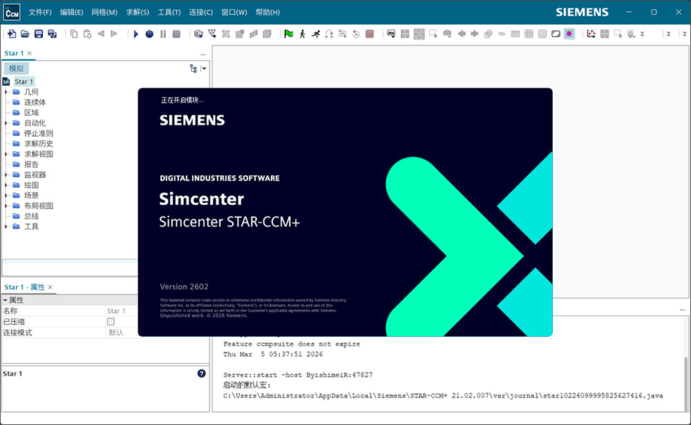Image resolution: width=691 pixels, height=425 pixels.
Task: Expand the 场景 tree node
Action: click(x=6, y=195)
